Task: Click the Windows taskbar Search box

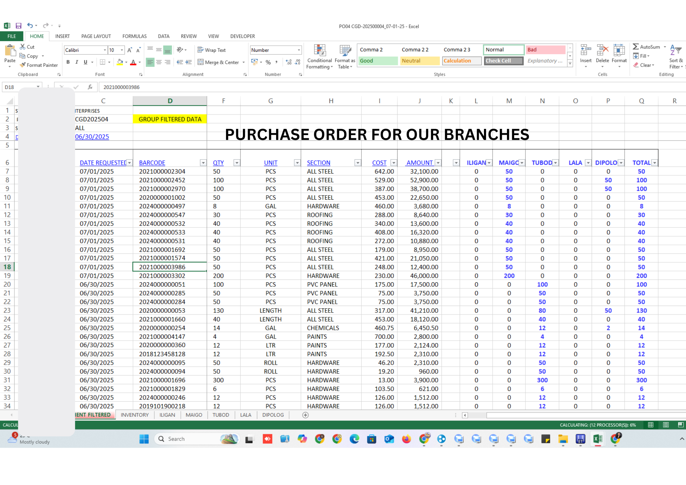Action: click(197, 439)
